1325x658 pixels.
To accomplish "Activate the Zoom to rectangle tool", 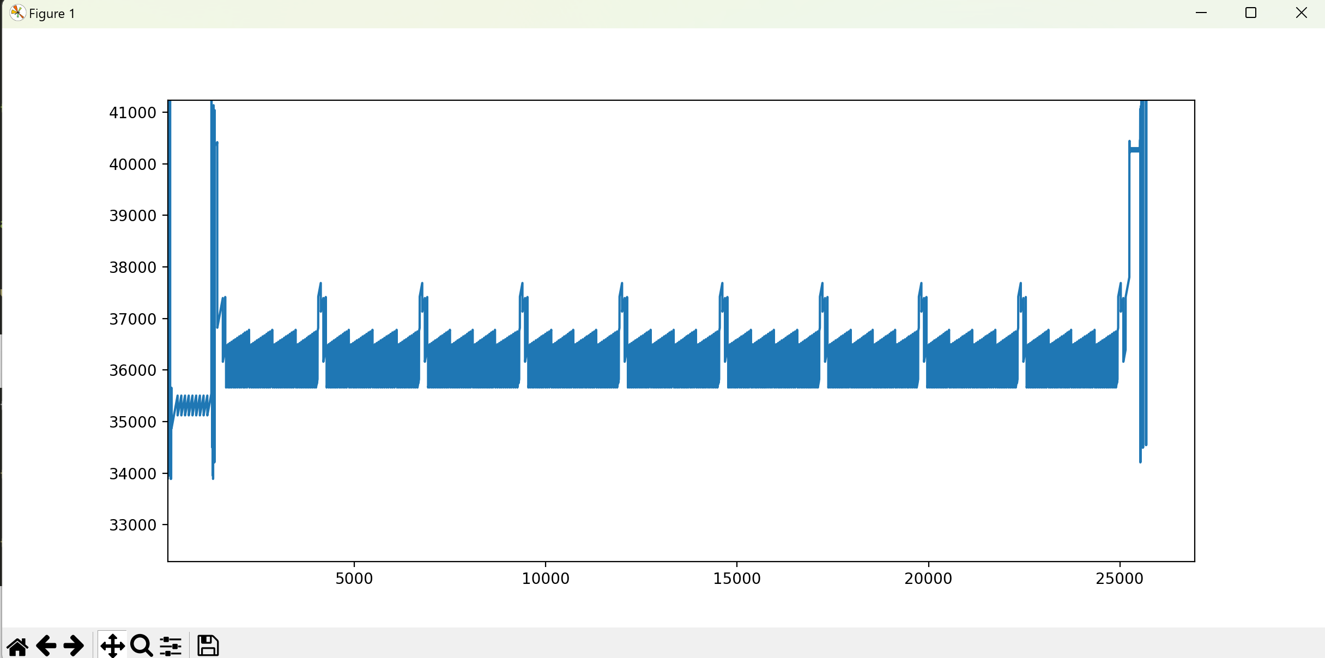I will [x=142, y=646].
